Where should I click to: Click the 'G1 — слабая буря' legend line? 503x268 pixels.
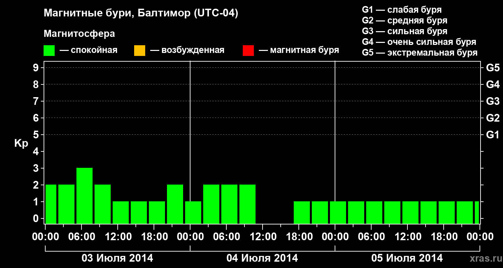point(402,10)
